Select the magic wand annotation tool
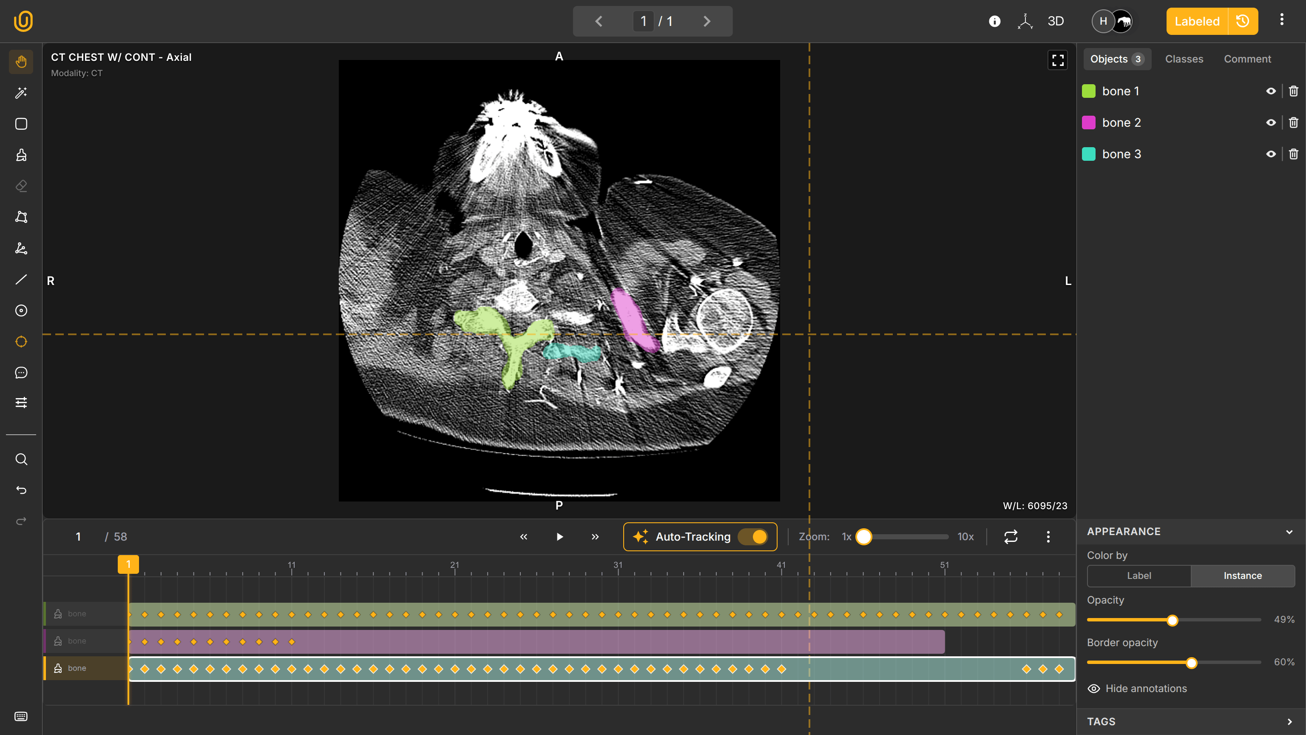Screen dimensions: 1306x735 [21, 93]
